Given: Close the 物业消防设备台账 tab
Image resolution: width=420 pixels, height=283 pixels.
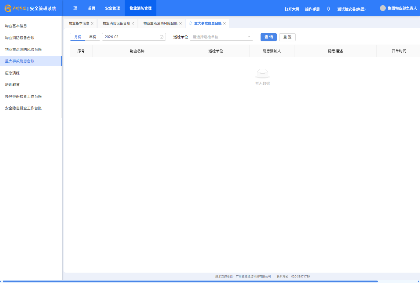Looking at the screenshot, I should point(133,24).
